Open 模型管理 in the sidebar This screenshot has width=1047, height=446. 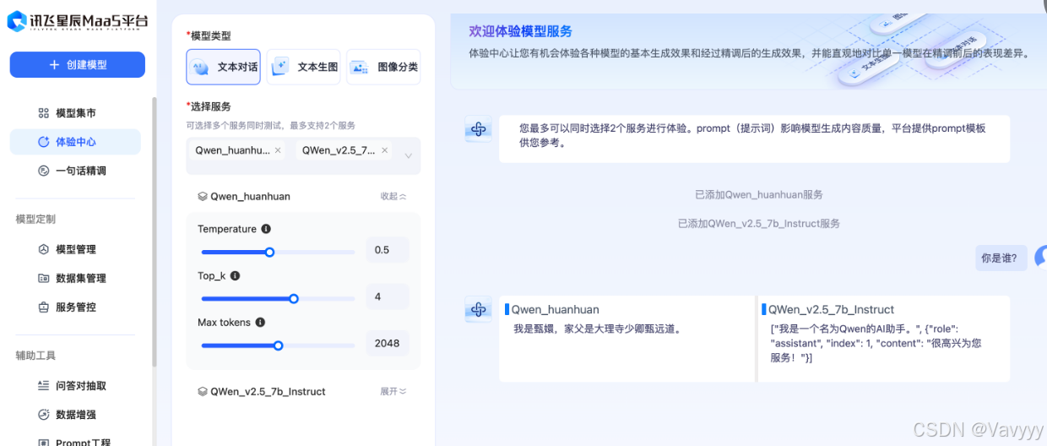click(x=75, y=249)
